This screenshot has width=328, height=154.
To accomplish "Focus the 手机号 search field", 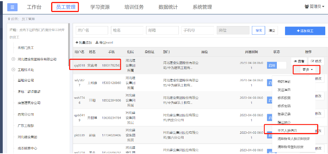I will [x=198, y=30].
